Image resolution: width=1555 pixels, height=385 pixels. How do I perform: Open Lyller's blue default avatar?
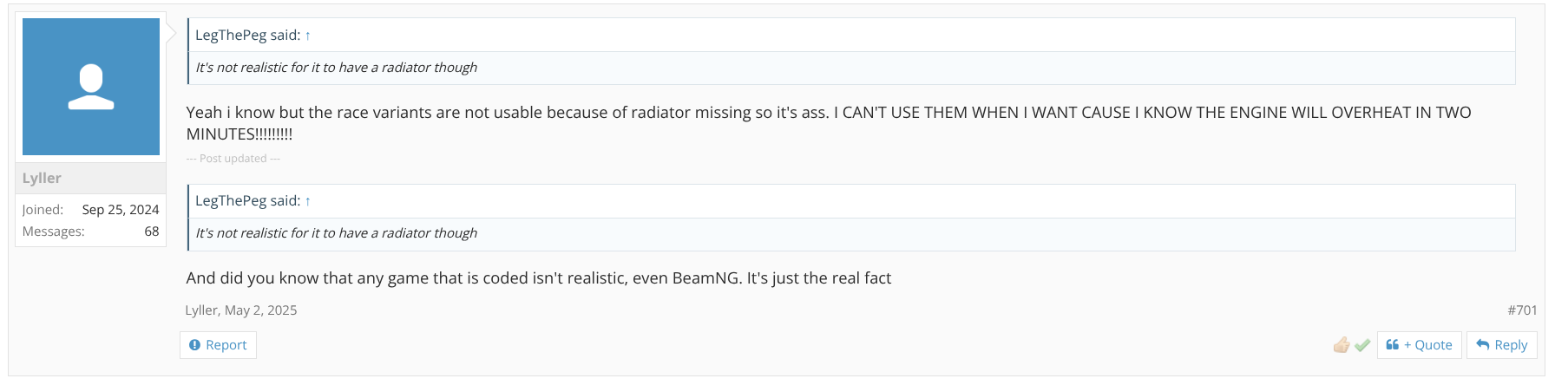tap(91, 87)
